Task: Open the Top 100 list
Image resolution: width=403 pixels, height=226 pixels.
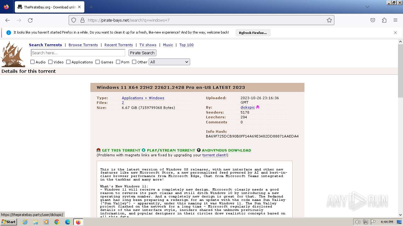Action: point(186,45)
